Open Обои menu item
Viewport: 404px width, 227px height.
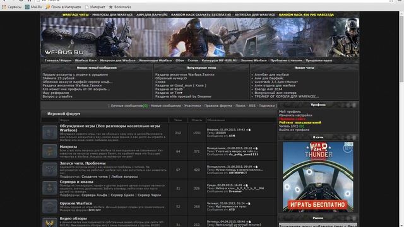coord(180,61)
